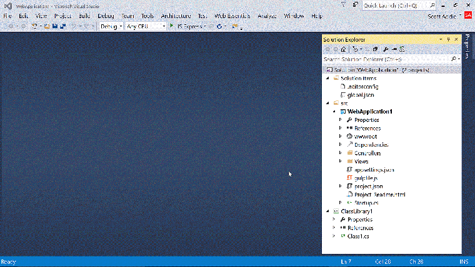The width and height of the screenshot is (475, 267).
Task: Click the Navigate Backward toolbar icon
Action: (x=11, y=27)
